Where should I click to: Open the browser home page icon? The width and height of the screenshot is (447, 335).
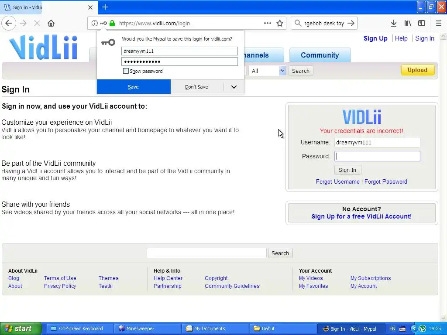point(51,24)
